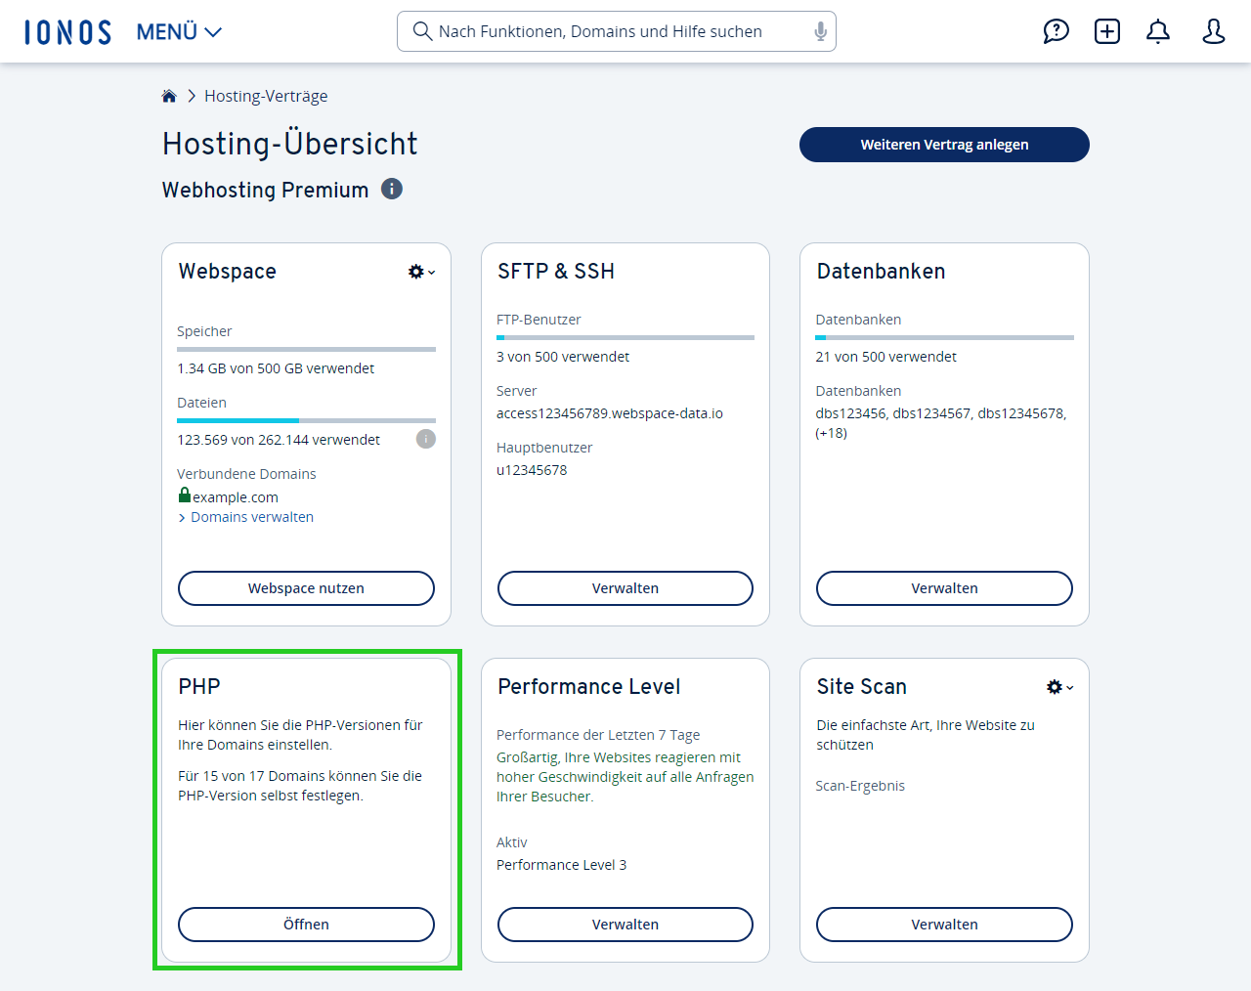Select the example.com domain text

click(236, 497)
